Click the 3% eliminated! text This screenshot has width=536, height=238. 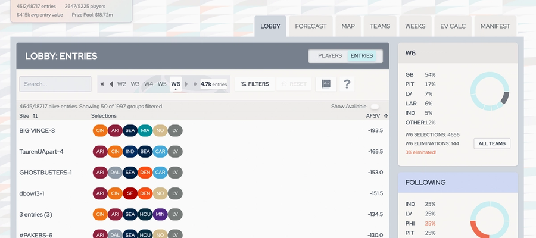click(421, 152)
